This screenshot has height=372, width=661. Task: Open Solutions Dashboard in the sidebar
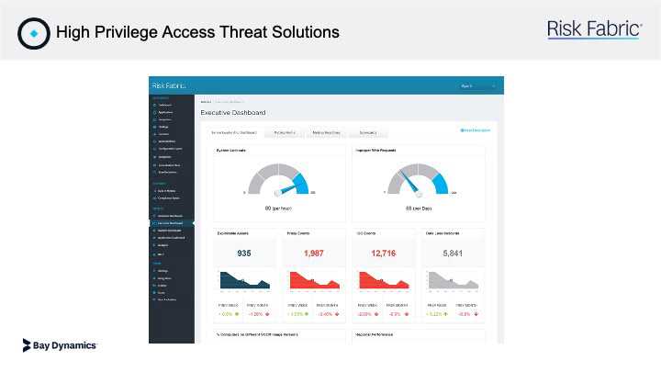(x=170, y=216)
